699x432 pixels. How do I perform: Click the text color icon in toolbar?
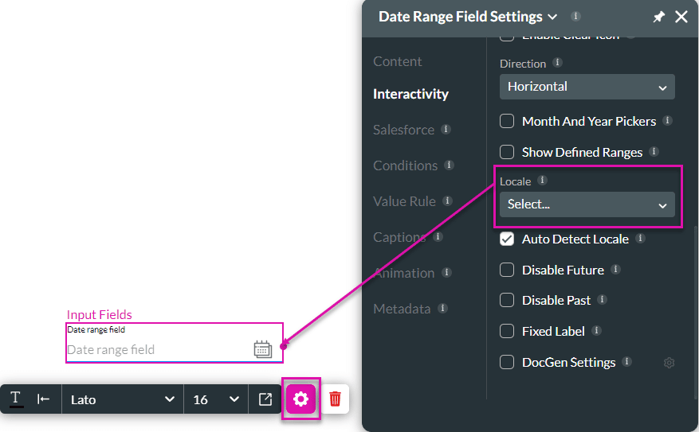[16, 399]
